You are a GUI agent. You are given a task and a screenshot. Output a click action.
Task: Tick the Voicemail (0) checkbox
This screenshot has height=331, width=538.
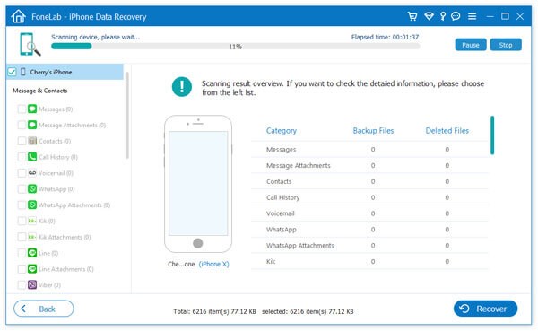[x=22, y=173]
